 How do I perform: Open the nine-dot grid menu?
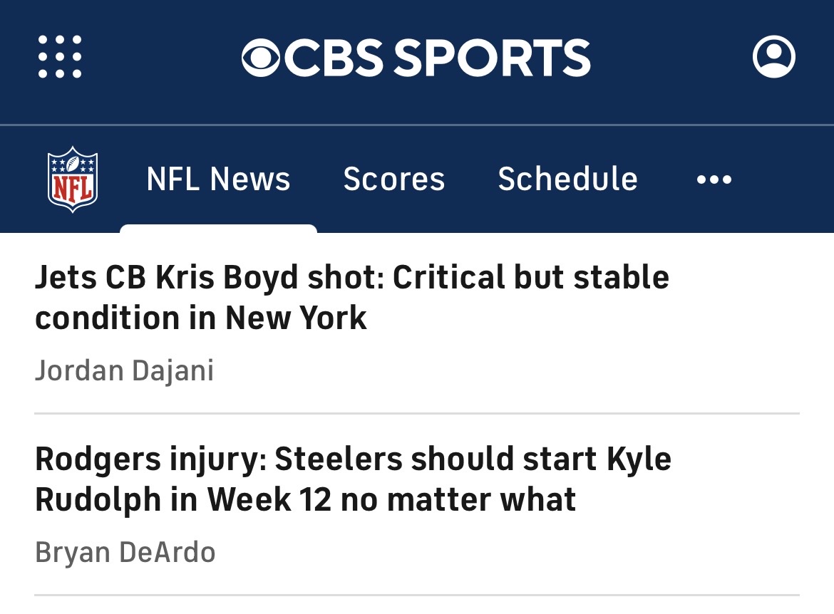tap(60, 57)
